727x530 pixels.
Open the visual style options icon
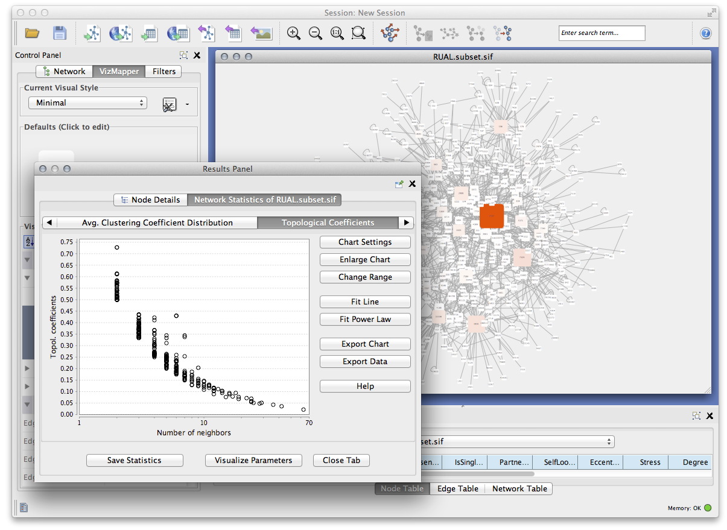pos(170,104)
